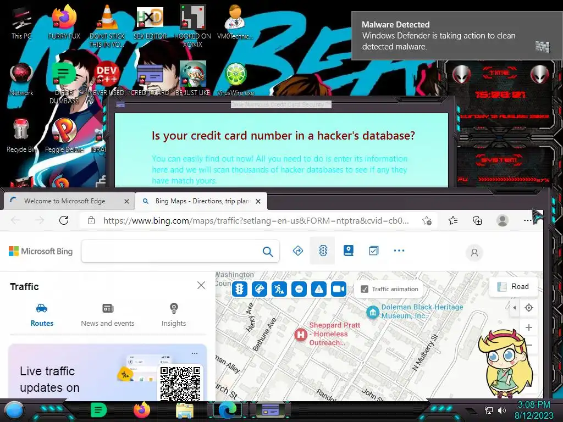The height and width of the screenshot is (422, 563).
Task: Select the Traffic tool in Bing header
Action: 323,251
